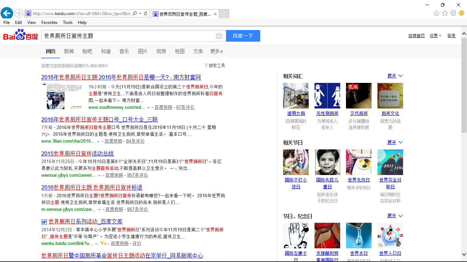Image resolution: width=467 pixels, height=262 pixels.
Task: Go back with the browser Back arrow
Action: click(x=7, y=13)
